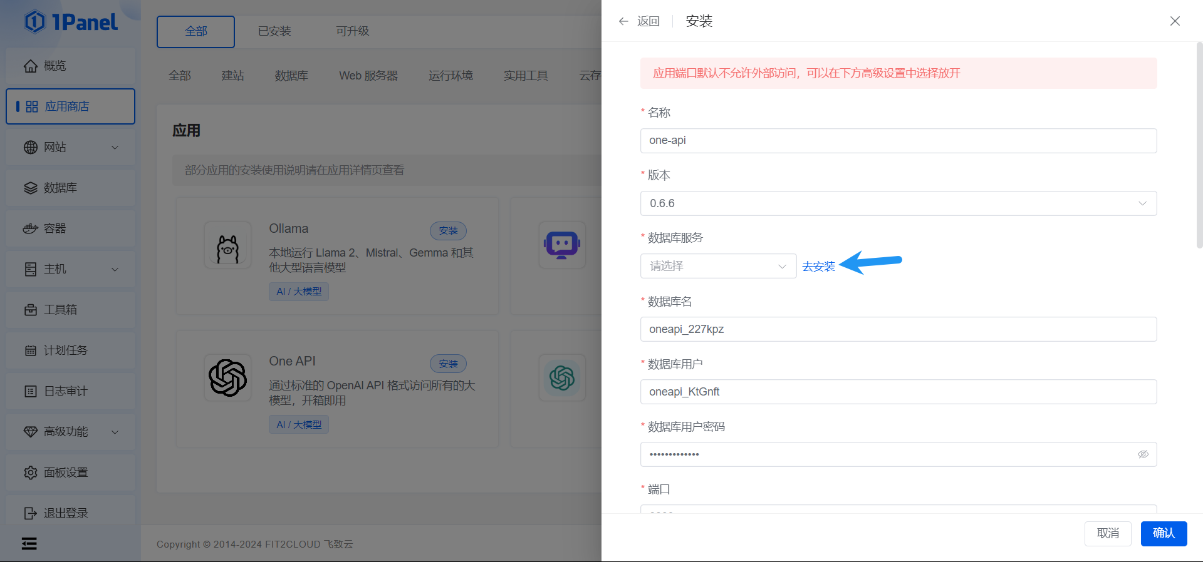Switch to the 已安装 tab
Image resolution: width=1203 pixels, height=562 pixels.
click(274, 31)
